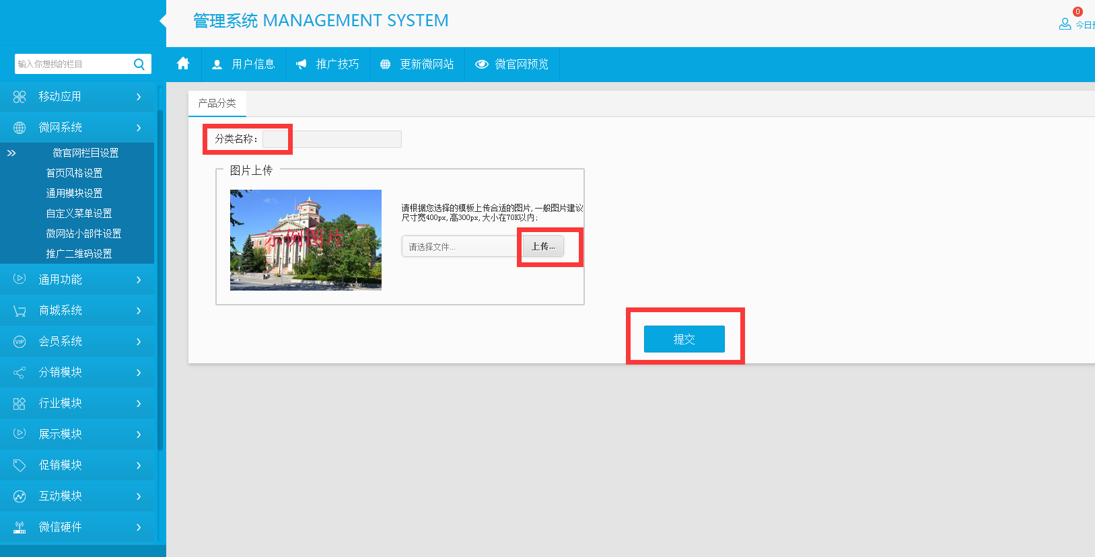The image size is (1095, 557).
Task: Click the 分类名称 text input field
Action: [332, 139]
